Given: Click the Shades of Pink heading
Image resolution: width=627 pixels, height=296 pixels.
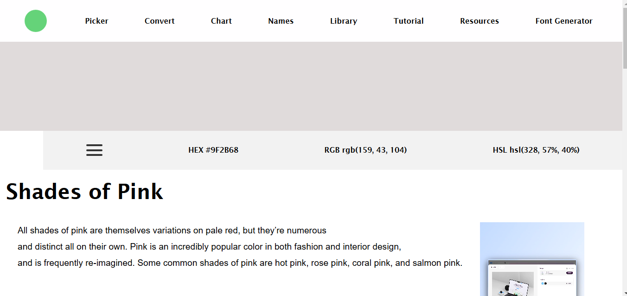Looking at the screenshot, I should [84, 191].
